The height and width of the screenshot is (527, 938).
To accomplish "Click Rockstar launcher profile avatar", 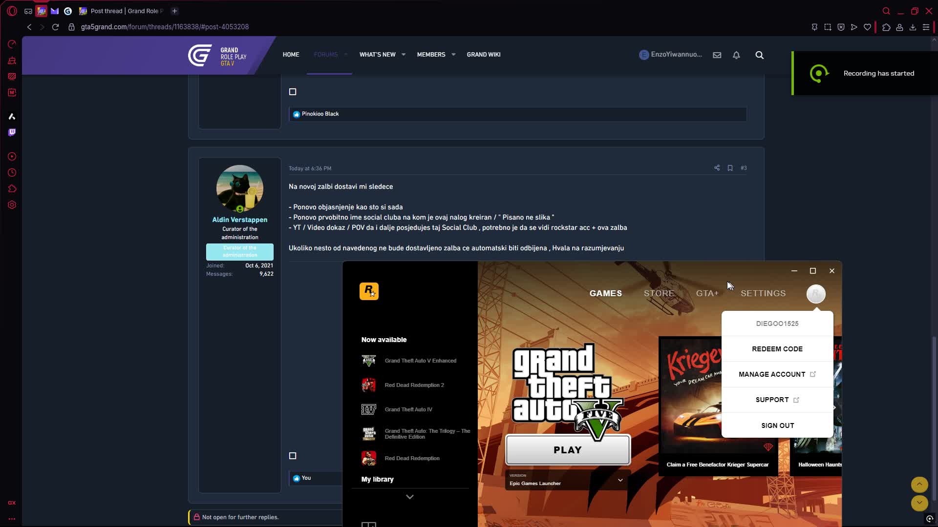I will (815, 294).
